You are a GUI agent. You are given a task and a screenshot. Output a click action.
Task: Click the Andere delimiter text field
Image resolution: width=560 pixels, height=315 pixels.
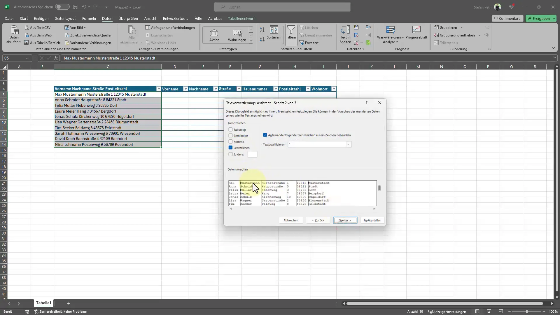252,154
